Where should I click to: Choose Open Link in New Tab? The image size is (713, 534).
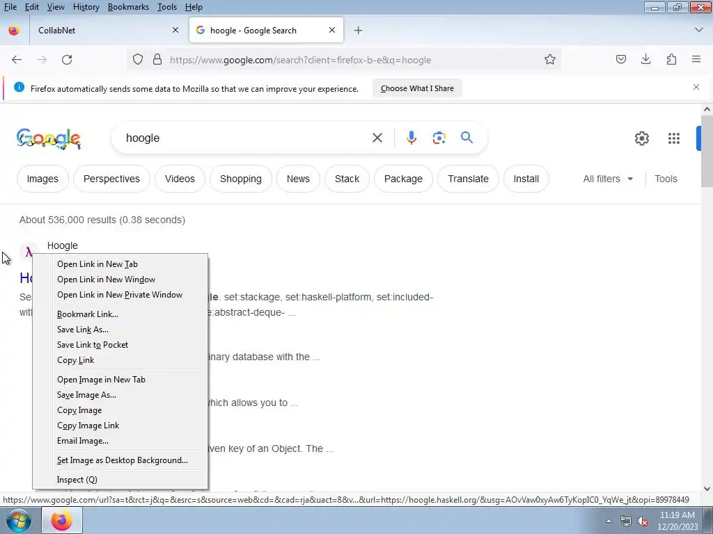coord(120,264)
